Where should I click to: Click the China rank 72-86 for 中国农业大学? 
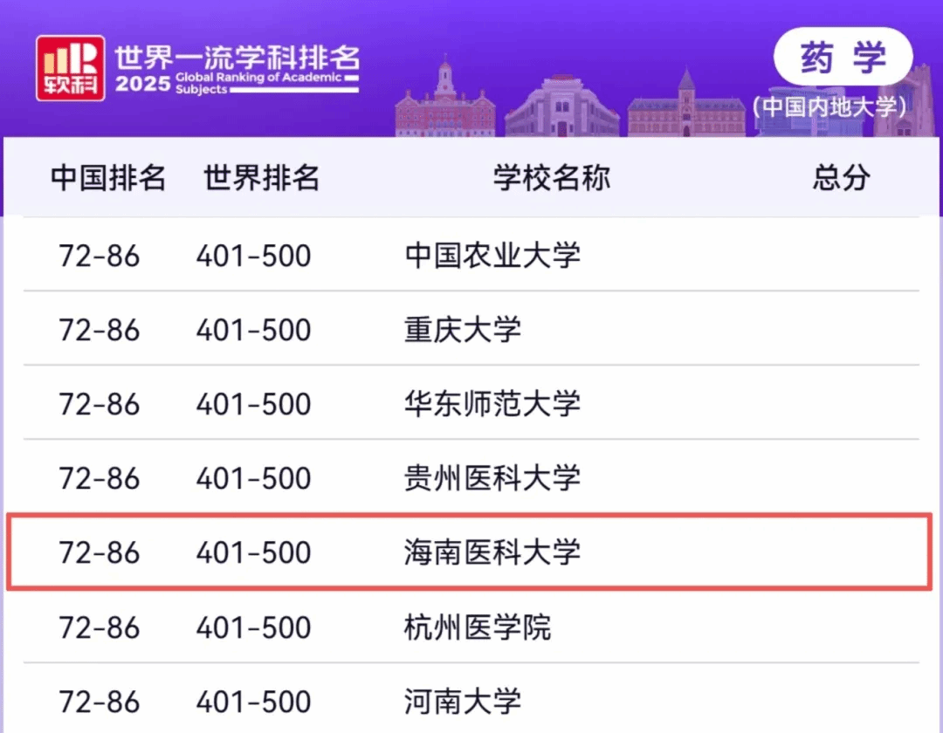pos(99,256)
